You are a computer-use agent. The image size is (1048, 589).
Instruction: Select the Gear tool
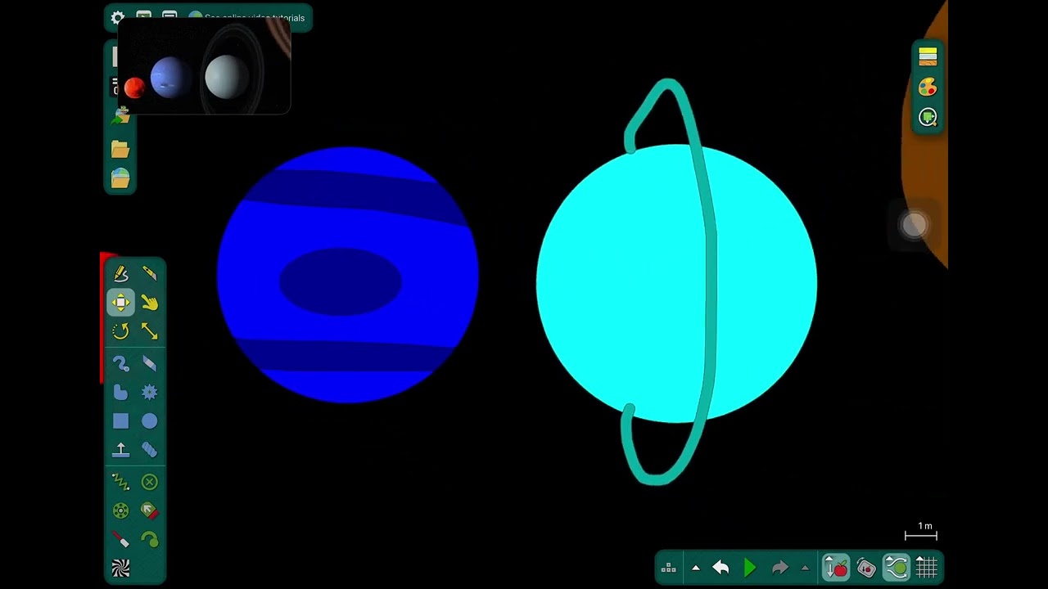(149, 393)
